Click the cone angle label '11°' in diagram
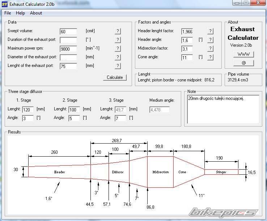 (202, 195)
